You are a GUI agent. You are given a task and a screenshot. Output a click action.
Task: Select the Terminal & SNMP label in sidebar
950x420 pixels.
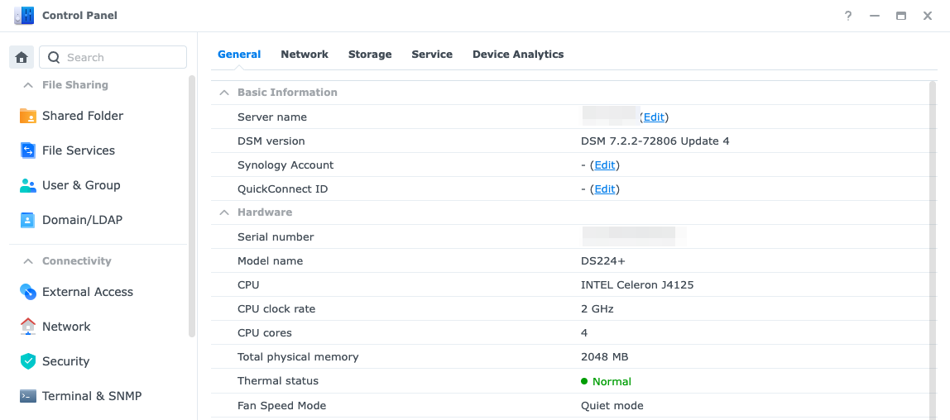92,396
